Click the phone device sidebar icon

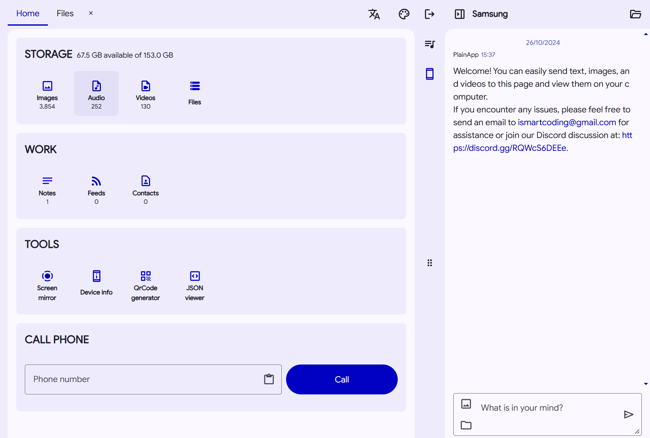[x=430, y=74]
